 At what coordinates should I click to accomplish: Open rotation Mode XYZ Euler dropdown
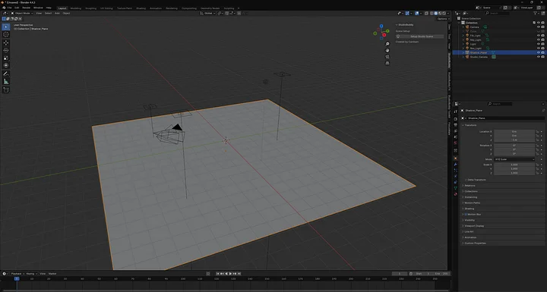tap(514, 159)
